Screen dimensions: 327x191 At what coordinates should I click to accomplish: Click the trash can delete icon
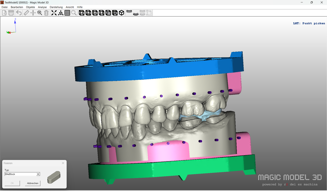[x=46, y=13]
